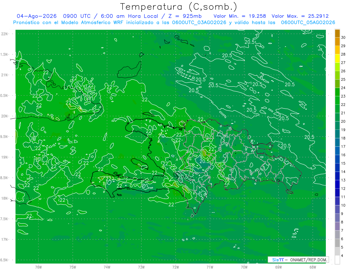Click the gray legend swatch between 5 and 6
351x271 pixels.
click(x=337, y=243)
